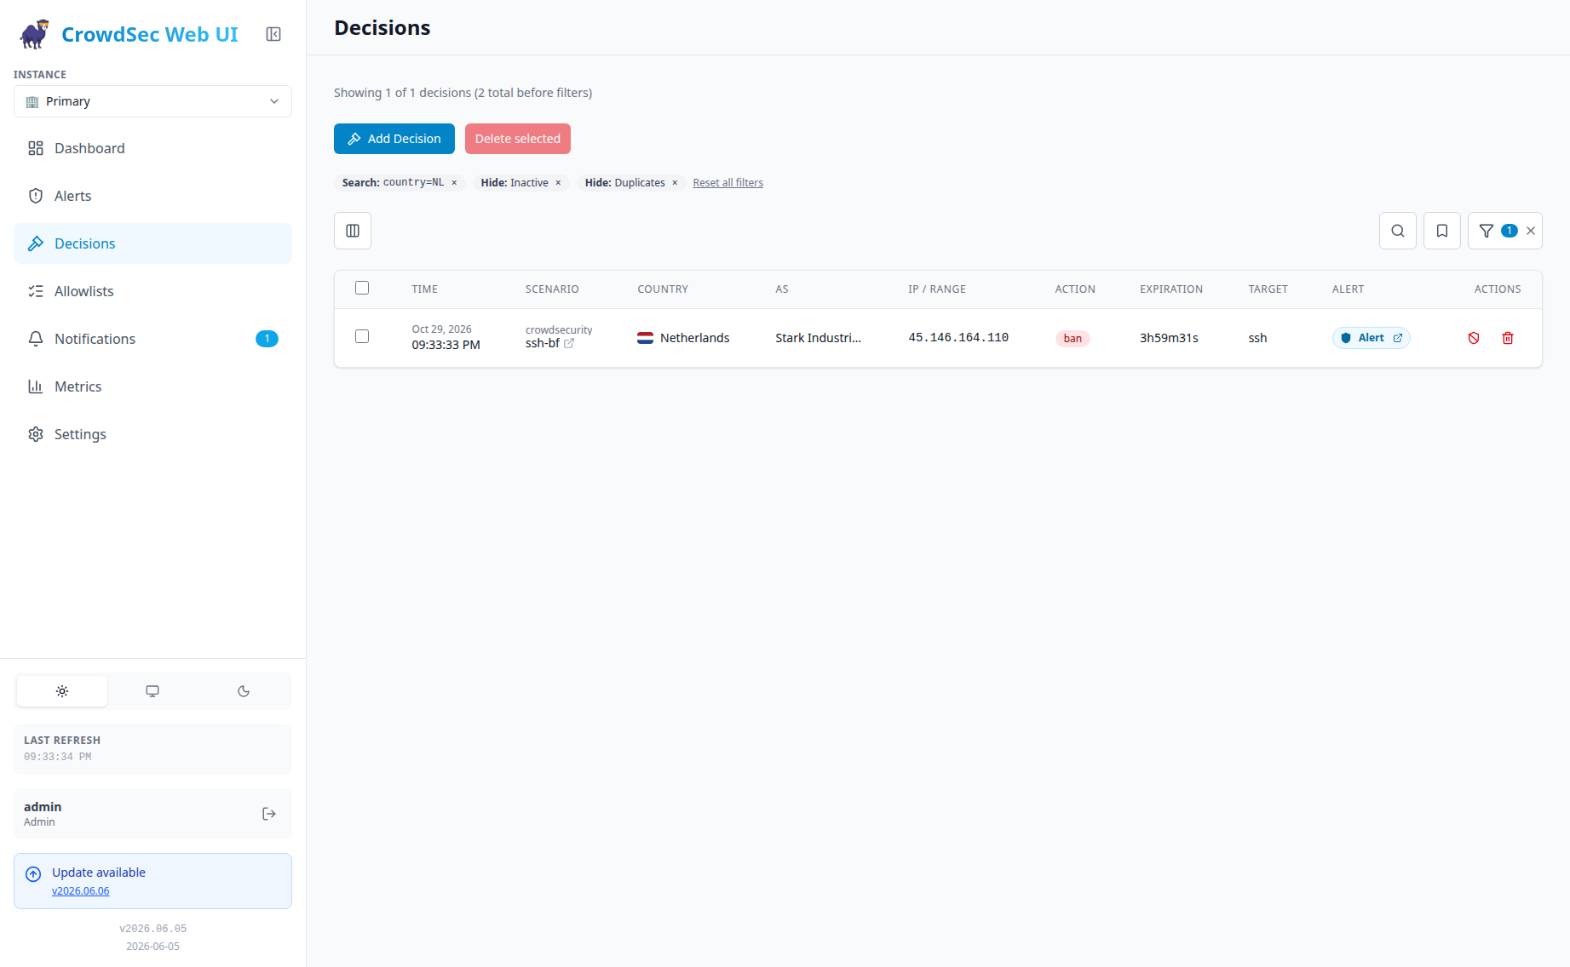
Task: Click Reset all filters link
Action: pos(727,183)
